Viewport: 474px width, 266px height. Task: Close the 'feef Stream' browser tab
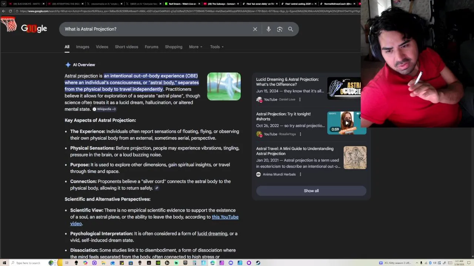tap(199, 4)
